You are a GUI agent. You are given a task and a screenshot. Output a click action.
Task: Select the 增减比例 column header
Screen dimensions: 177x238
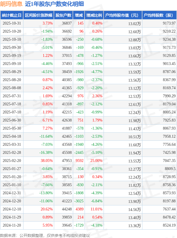click(94, 15)
